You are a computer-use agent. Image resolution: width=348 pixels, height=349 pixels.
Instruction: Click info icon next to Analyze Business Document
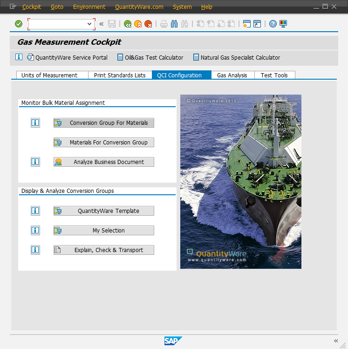click(x=35, y=162)
